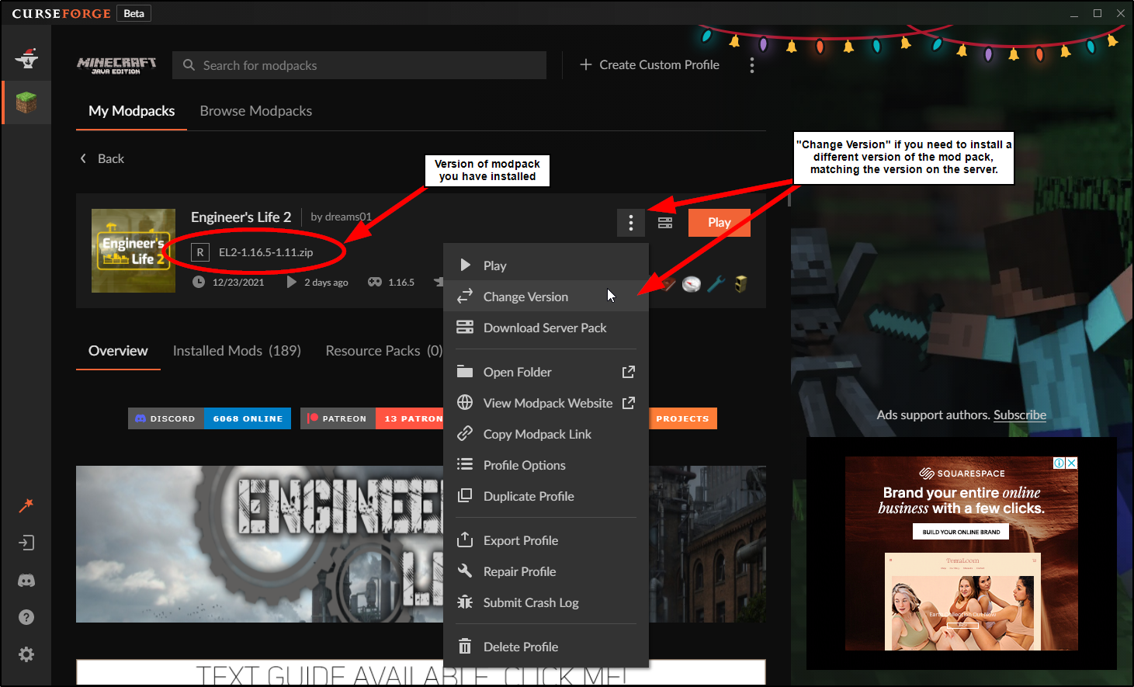Open Resource Packs (0) tab
Viewport: 1134px width, 687px height.
[x=384, y=351]
